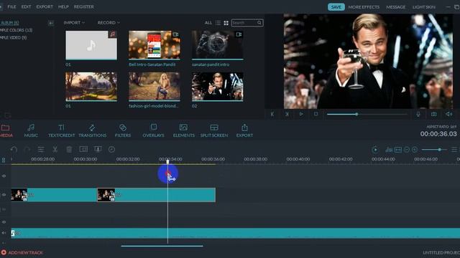Jump to next frame in preview
The image size is (460, 258).
287,114
